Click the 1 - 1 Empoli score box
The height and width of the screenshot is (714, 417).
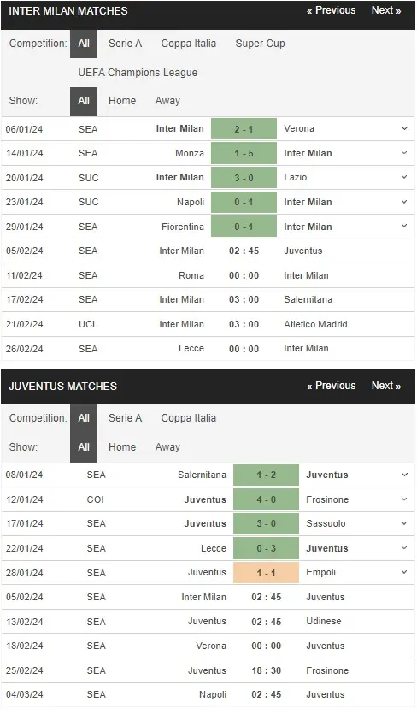pyautogui.click(x=267, y=573)
